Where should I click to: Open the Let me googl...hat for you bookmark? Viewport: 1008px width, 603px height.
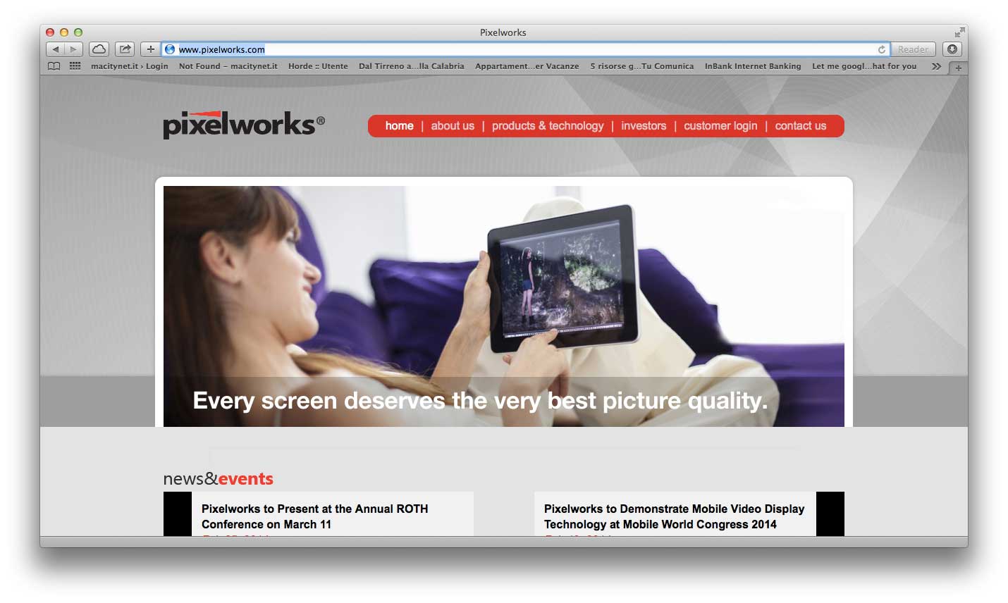[864, 66]
